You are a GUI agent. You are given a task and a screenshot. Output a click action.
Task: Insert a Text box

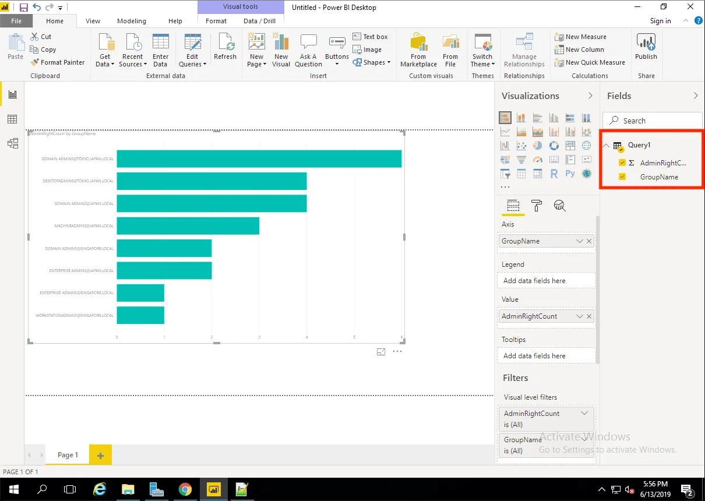click(x=371, y=37)
